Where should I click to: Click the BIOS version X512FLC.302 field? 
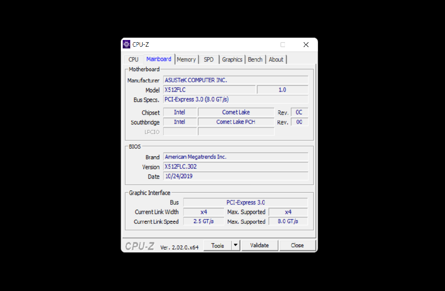click(236, 167)
